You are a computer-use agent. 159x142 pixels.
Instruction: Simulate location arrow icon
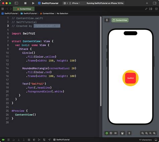(49, 140)
